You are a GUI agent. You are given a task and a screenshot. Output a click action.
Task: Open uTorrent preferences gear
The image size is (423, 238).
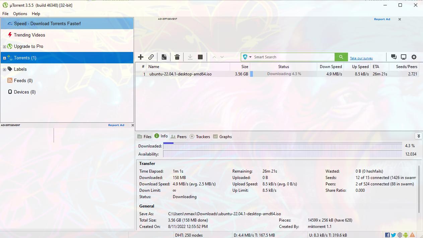tap(414, 57)
